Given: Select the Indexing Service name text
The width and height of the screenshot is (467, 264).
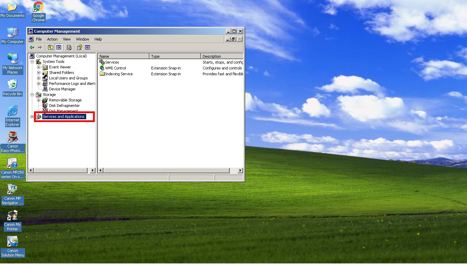Looking at the screenshot, I should tap(119, 74).
